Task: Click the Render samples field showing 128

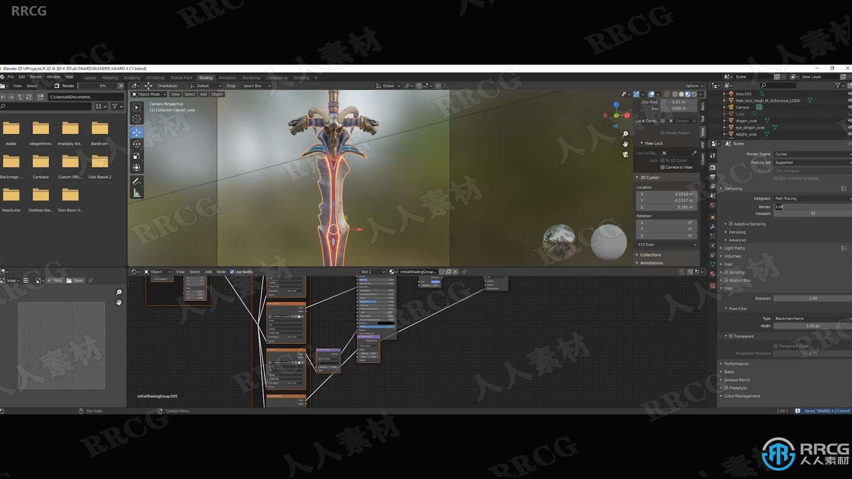Action: (813, 207)
